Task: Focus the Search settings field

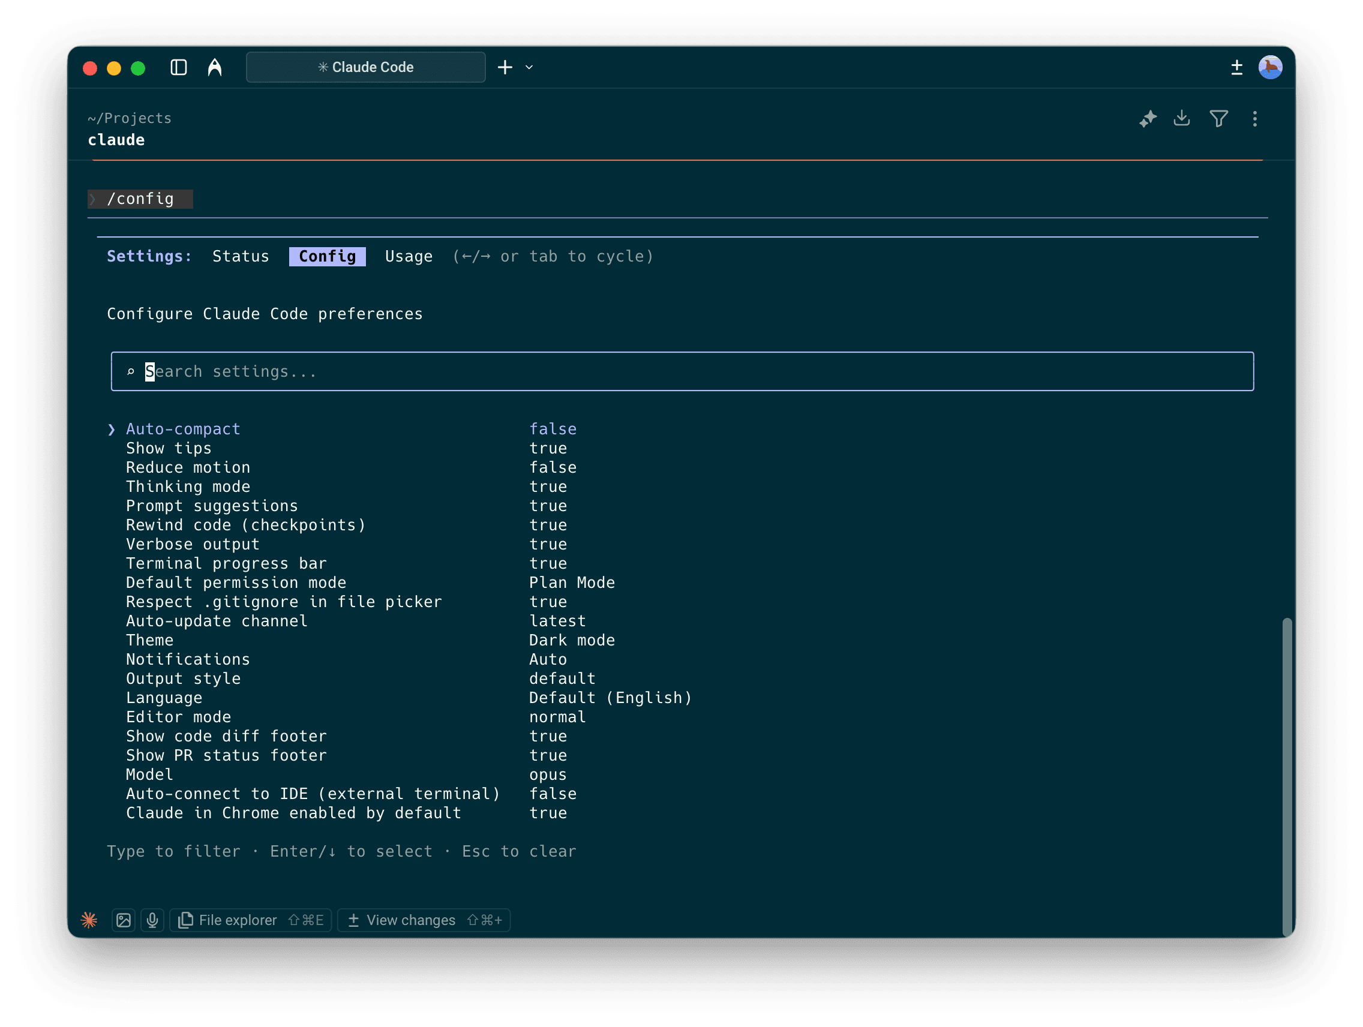Action: pos(681,371)
